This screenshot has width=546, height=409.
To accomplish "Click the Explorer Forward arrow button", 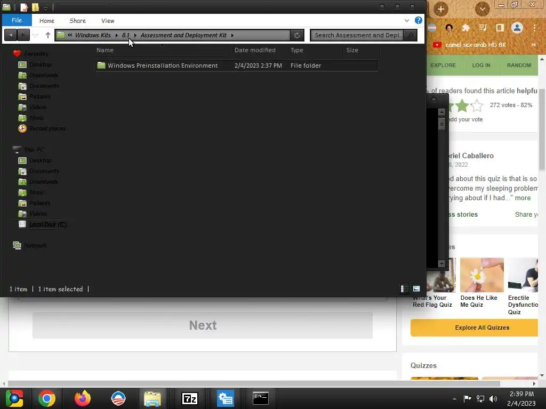I will point(23,35).
